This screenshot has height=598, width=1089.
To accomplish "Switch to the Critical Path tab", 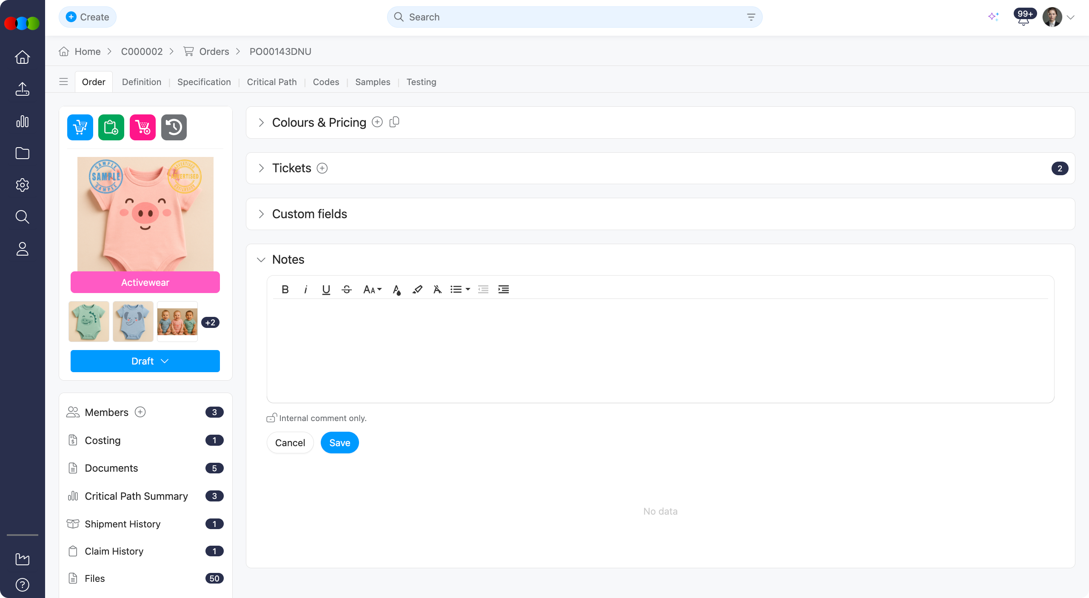I will tap(272, 82).
